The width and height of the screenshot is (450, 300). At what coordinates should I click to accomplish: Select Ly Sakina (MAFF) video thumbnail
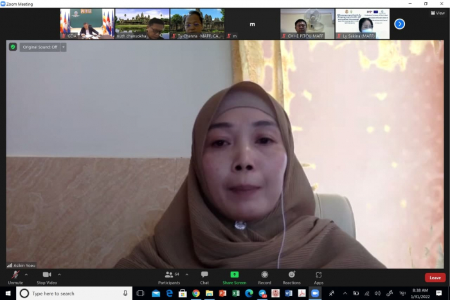(x=363, y=24)
